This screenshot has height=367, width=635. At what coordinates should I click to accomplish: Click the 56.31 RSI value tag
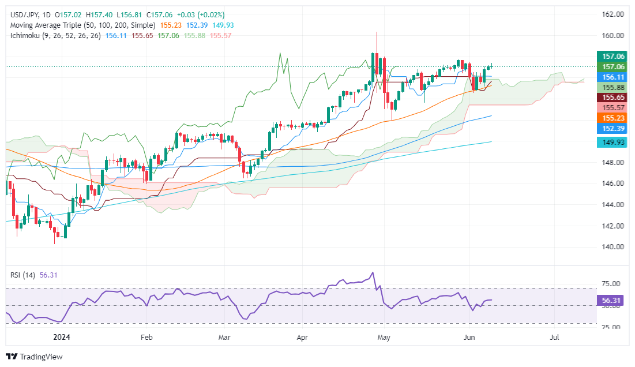[x=612, y=300]
